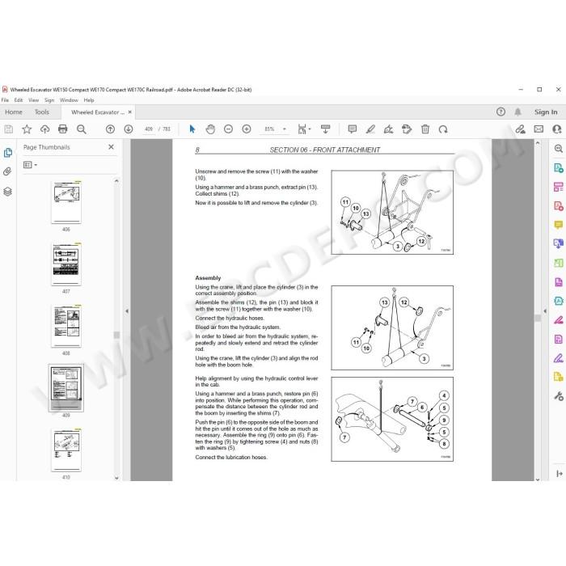The width and height of the screenshot is (566, 566).
Task: Select page 408 thumbnail
Action: [66, 327]
